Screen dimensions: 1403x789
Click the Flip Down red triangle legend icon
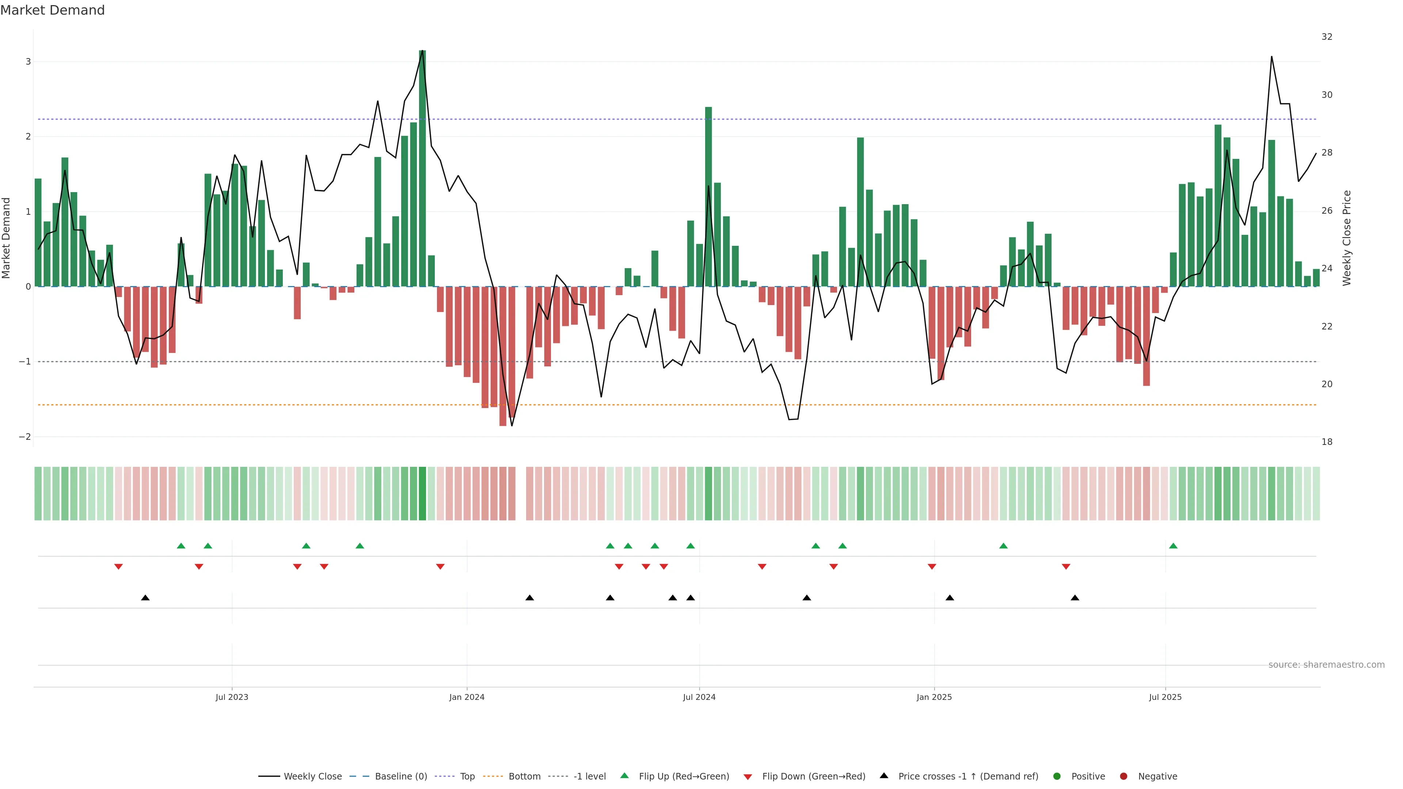[748, 777]
